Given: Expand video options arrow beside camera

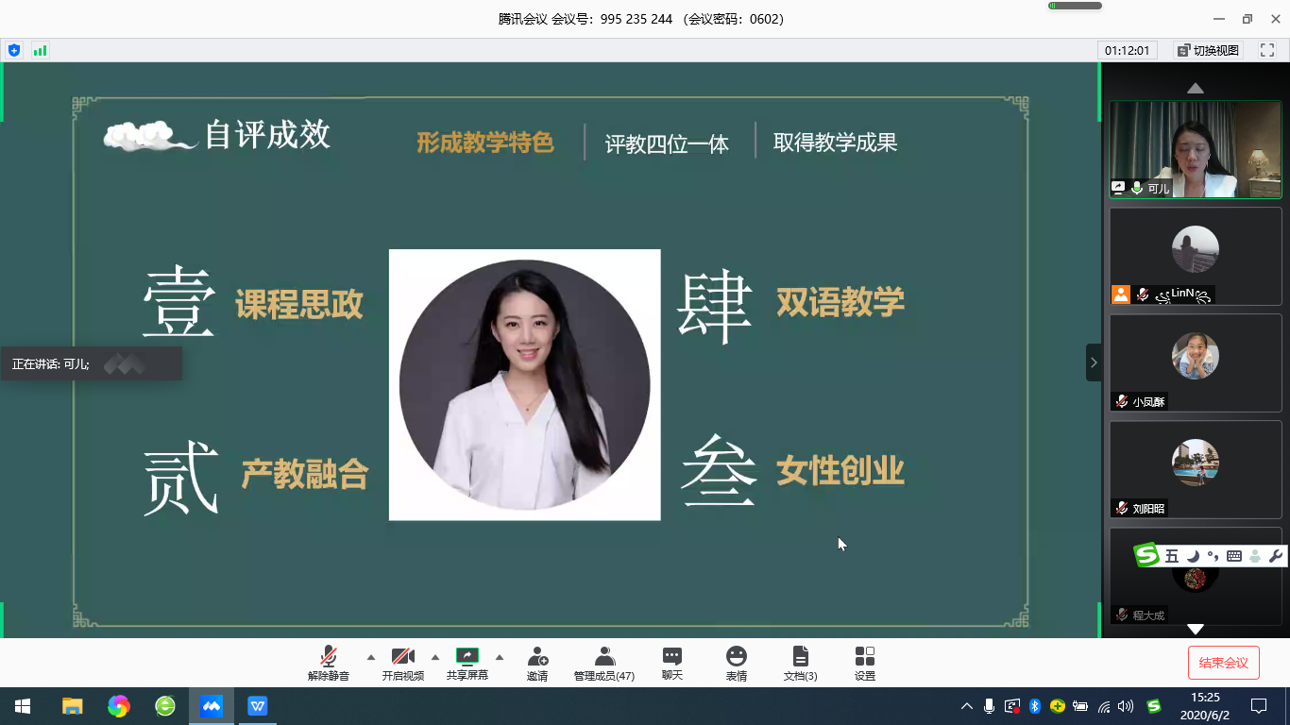Looking at the screenshot, I should (435, 657).
